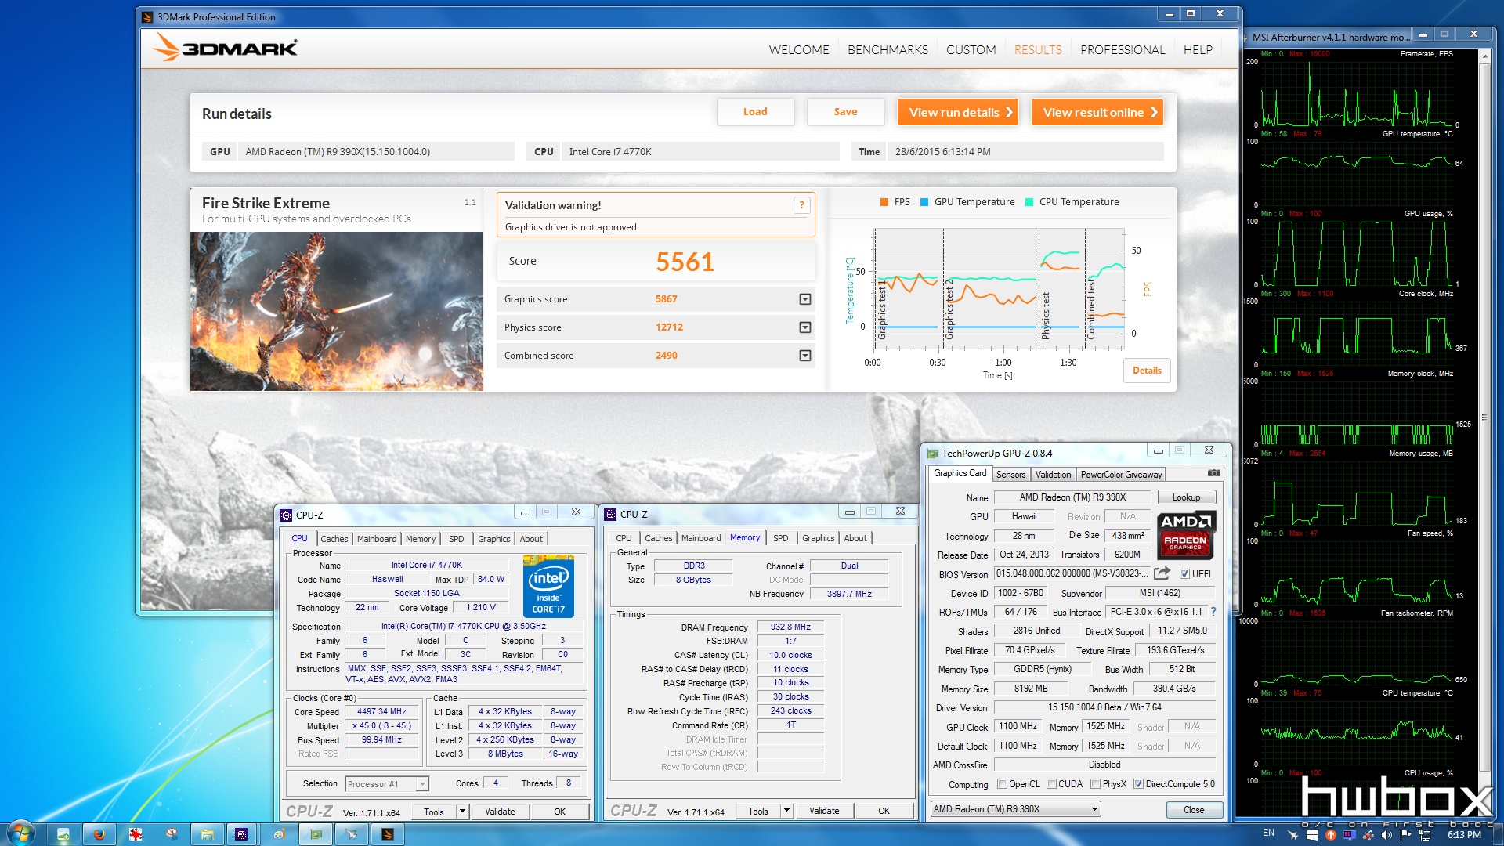Click the red splat taskbar icon
The height and width of the screenshot is (846, 1504).
(x=136, y=834)
